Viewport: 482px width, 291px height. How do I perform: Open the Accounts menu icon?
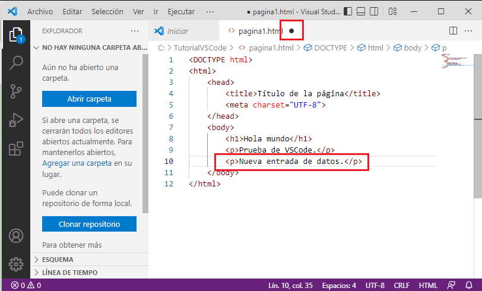point(16,236)
